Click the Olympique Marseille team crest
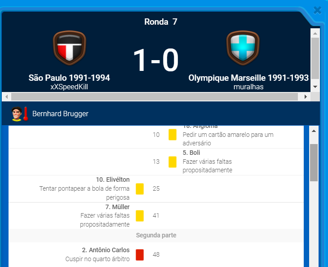The height and width of the screenshot is (267, 328). click(x=243, y=48)
